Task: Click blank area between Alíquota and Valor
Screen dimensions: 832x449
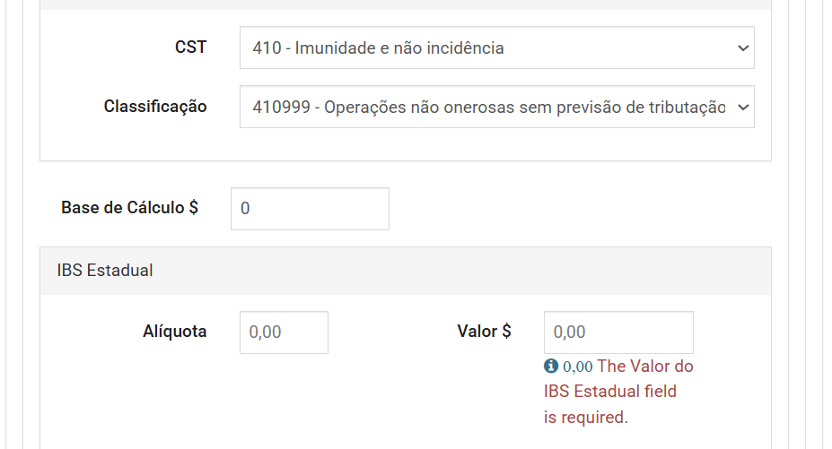Action: click(x=390, y=332)
